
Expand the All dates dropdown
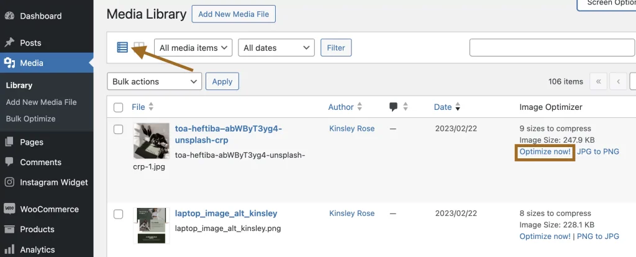(276, 48)
